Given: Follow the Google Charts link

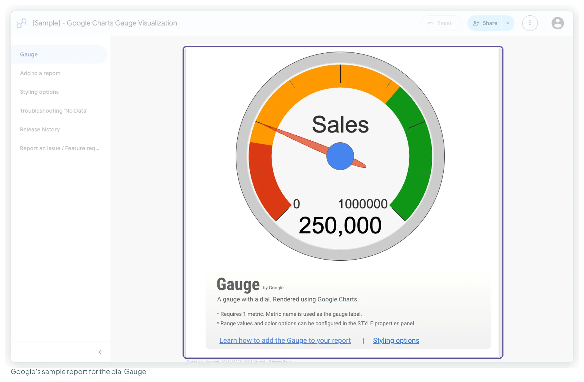Looking at the screenshot, I should [337, 299].
